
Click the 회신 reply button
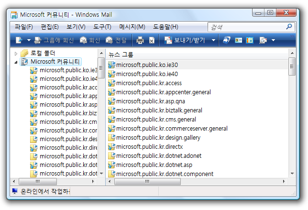tap(90, 40)
